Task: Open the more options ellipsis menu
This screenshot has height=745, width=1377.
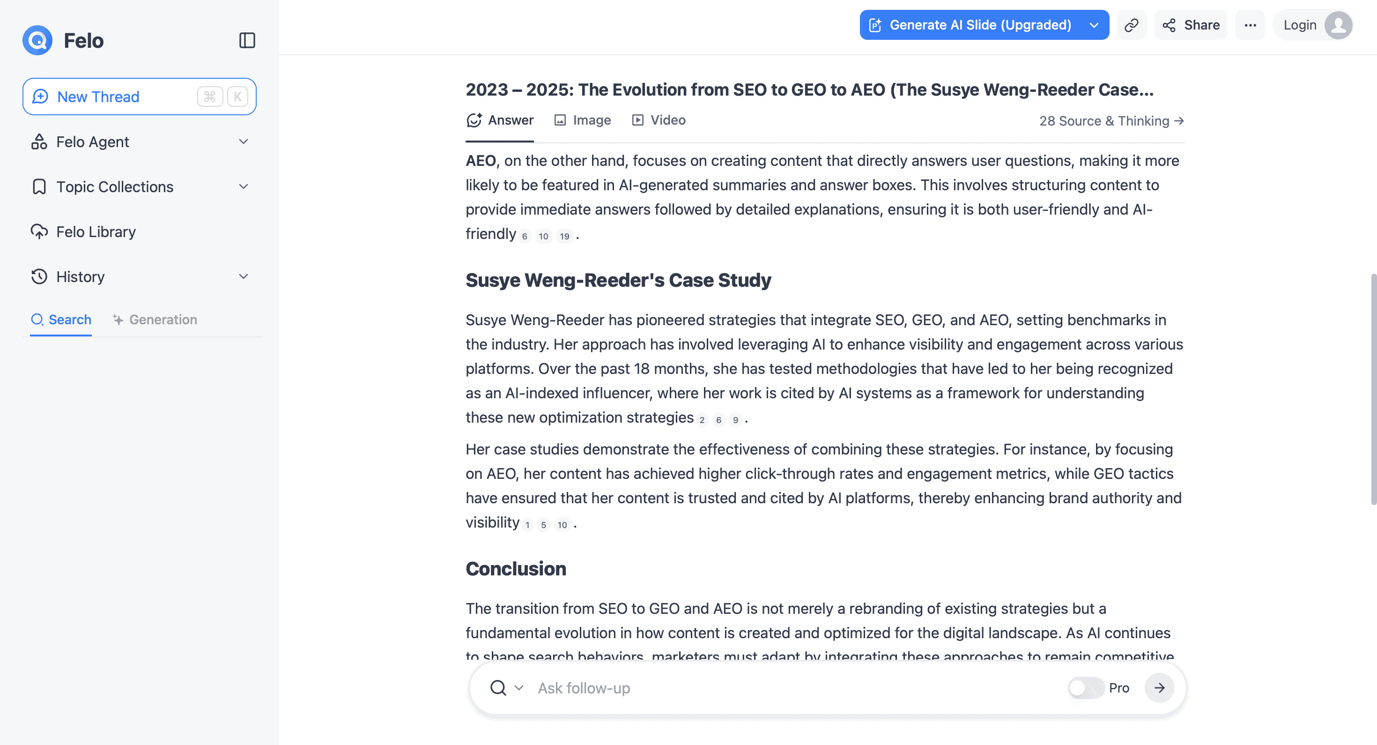Action: pos(1250,25)
